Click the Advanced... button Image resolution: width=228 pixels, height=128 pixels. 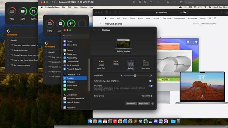[131, 103]
